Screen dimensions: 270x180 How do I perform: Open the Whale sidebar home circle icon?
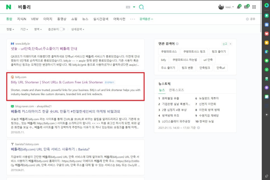tap(267, 5)
